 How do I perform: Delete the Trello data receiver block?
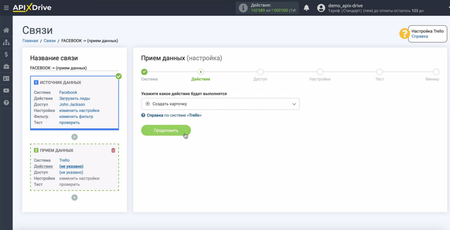(x=113, y=150)
